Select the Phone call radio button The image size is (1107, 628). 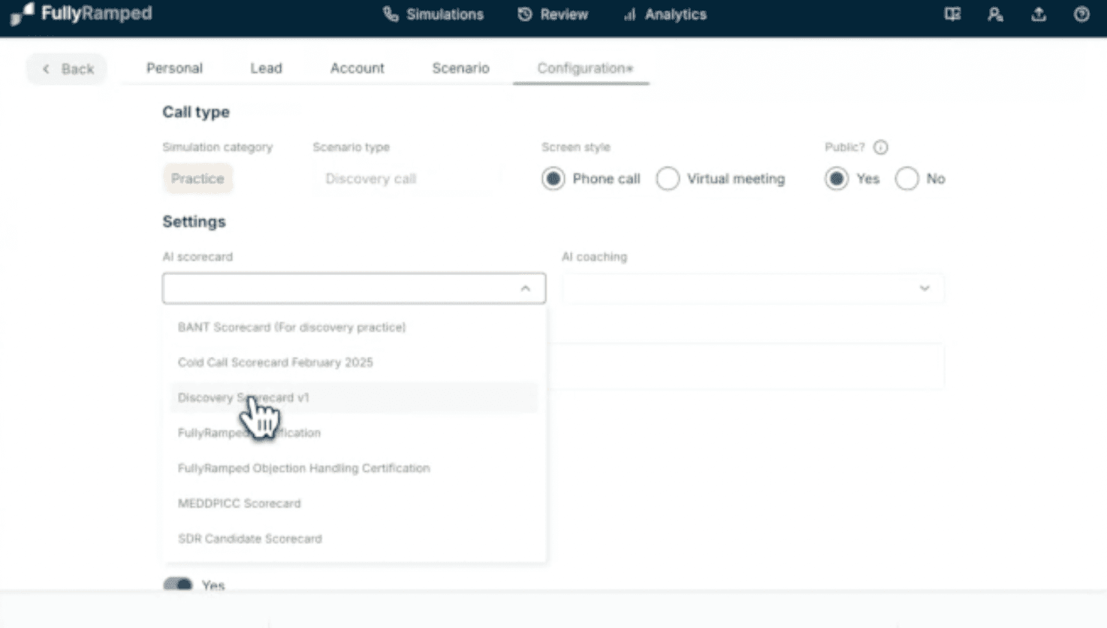553,179
